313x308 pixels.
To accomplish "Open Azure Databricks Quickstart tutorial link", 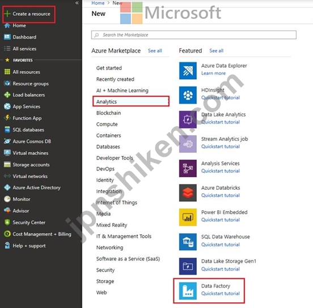I will (221, 195).
